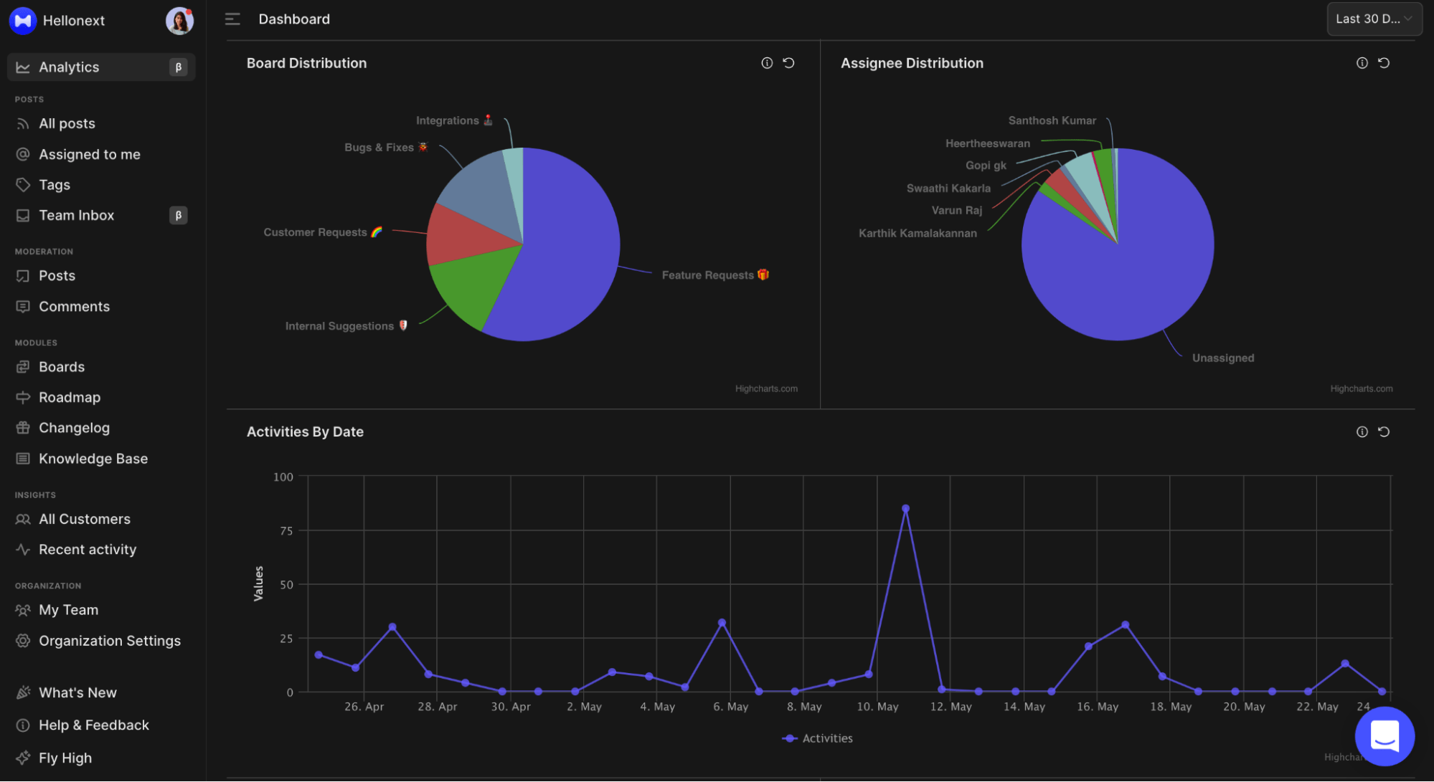Open the Team Inbox via its inbox icon
1434x782 pixels.
tap(23, 215)
